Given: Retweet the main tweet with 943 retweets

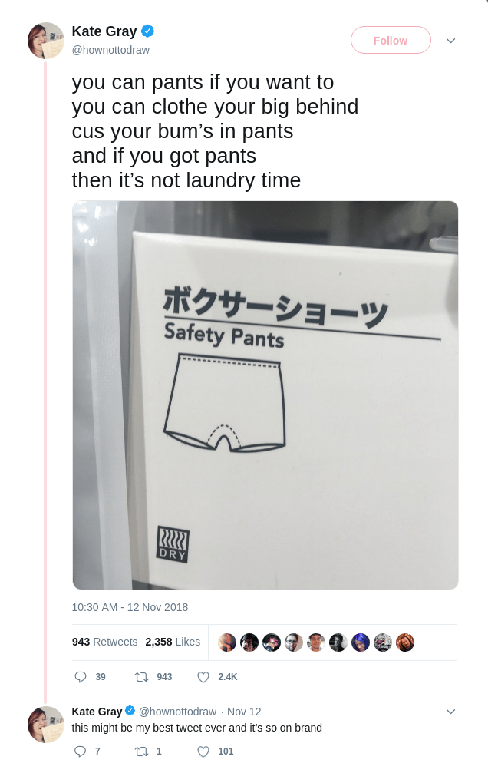Looking at the screenshot, I should (142, 677).
